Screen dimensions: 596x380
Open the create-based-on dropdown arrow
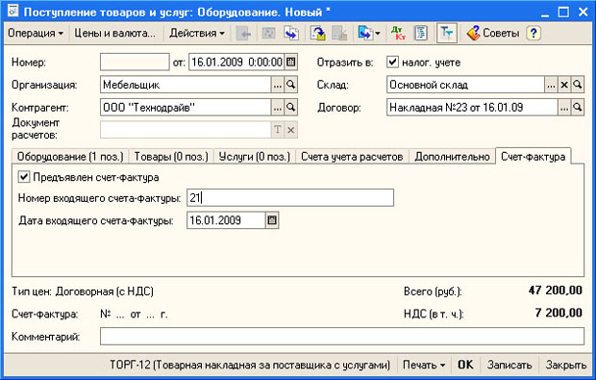[378, 34]
